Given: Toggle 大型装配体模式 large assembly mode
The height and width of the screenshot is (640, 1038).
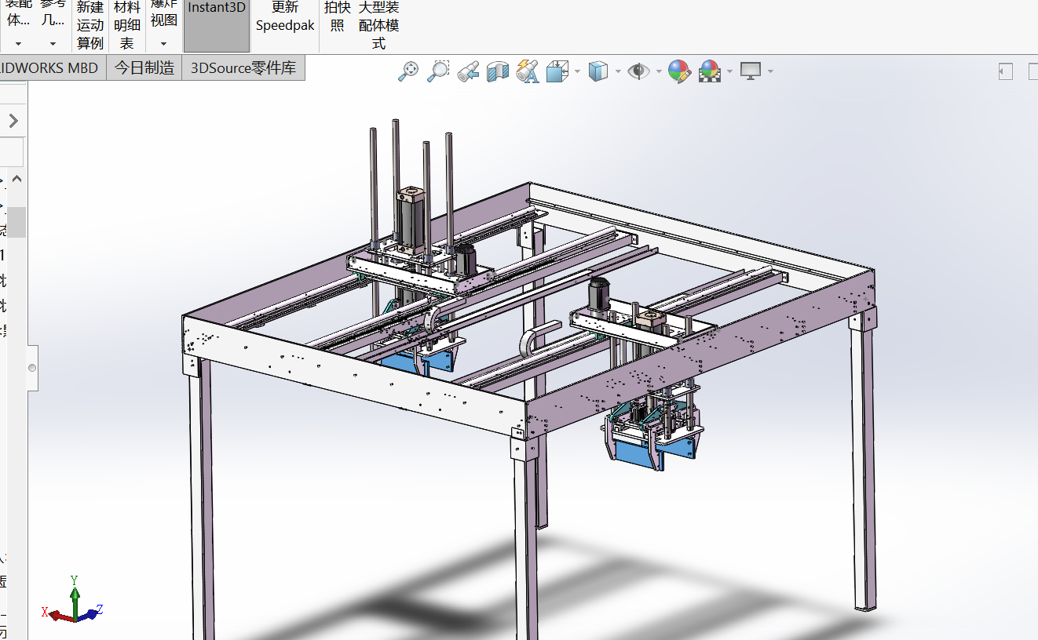Looking at the screenshot, I should tap(378, 26).
